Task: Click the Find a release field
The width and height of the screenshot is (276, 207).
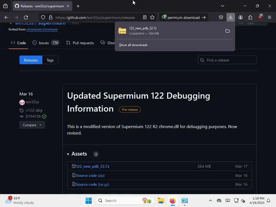Action: point(227,60)
